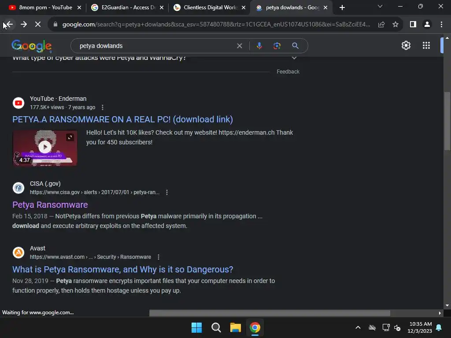
Task: Close the Clientless Digital Workspace tab
Action: point(244,7)
